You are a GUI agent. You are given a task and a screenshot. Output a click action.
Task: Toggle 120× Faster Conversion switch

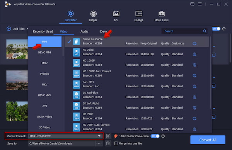(x=155, y=136)
